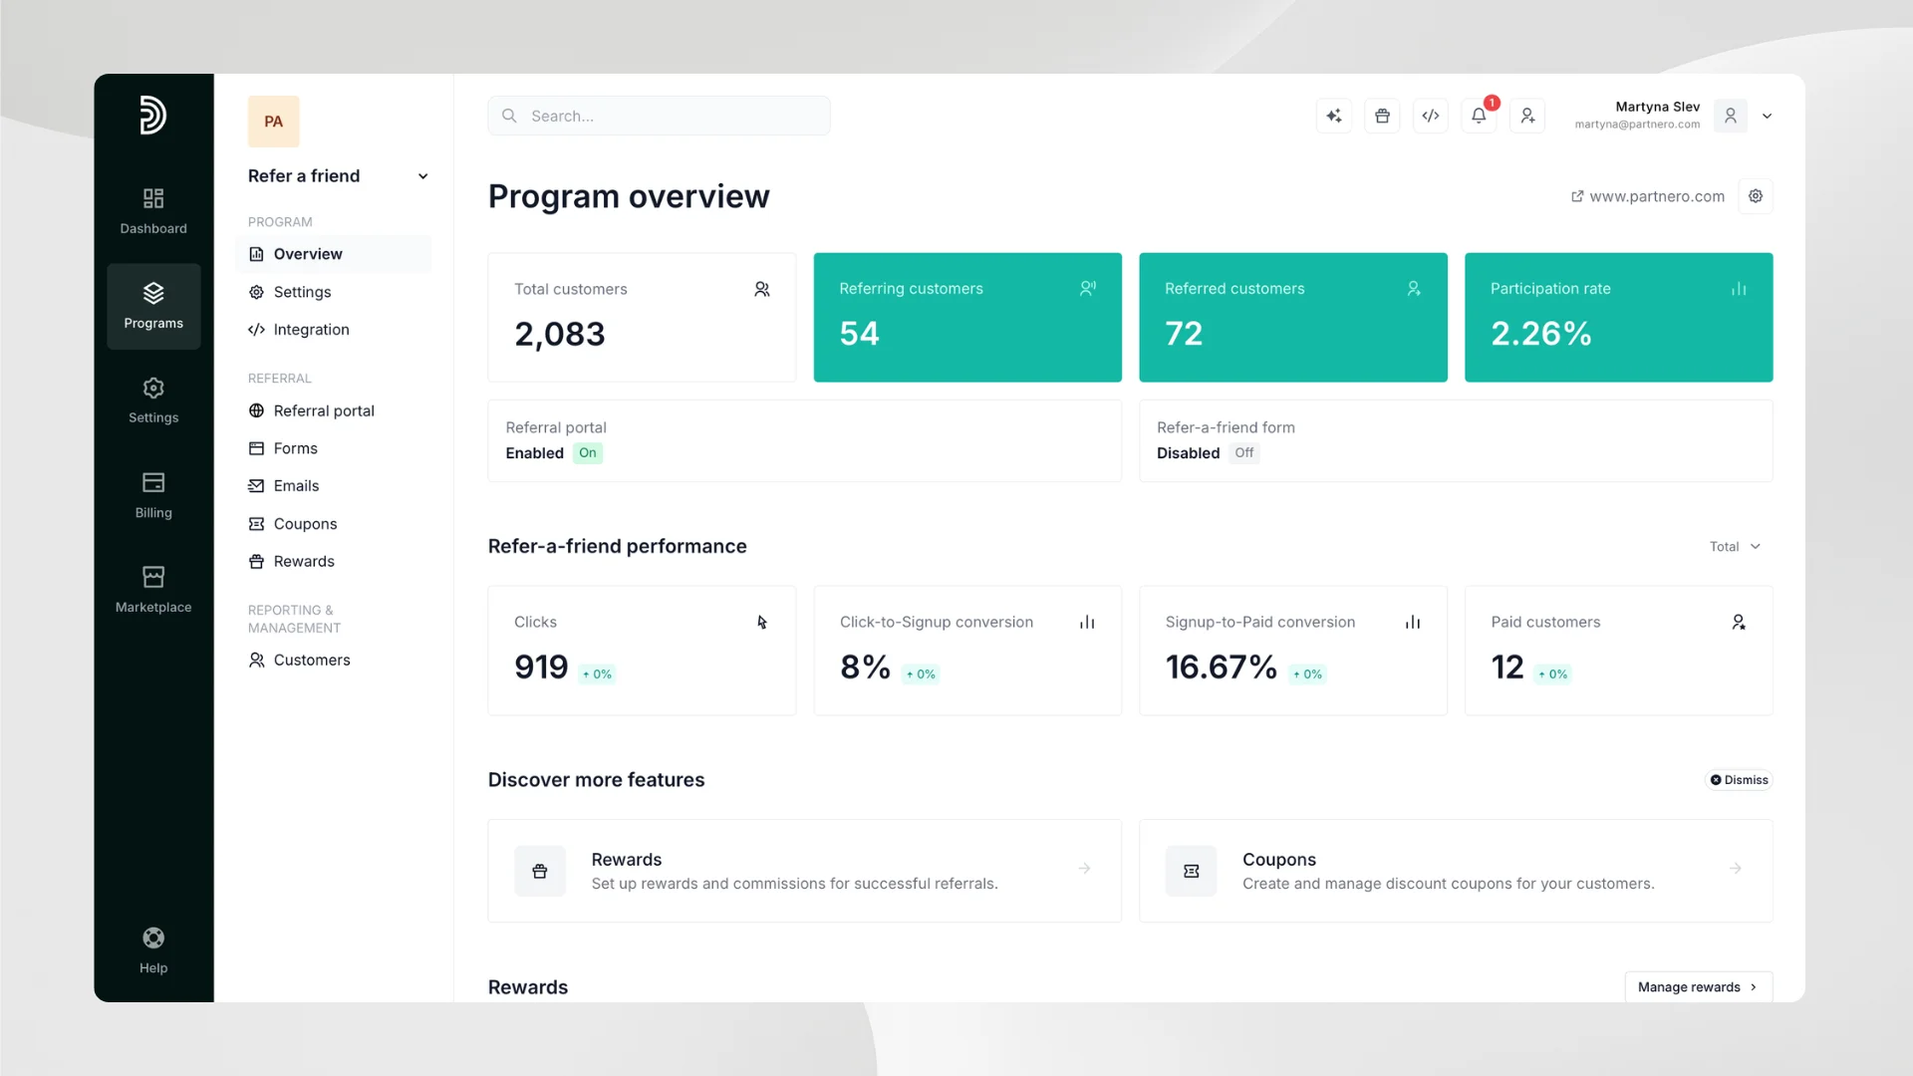This screenshot has width=1913, height=1076.
Task: Click the 2.26% participation rate value
Action: (1541, 333)
